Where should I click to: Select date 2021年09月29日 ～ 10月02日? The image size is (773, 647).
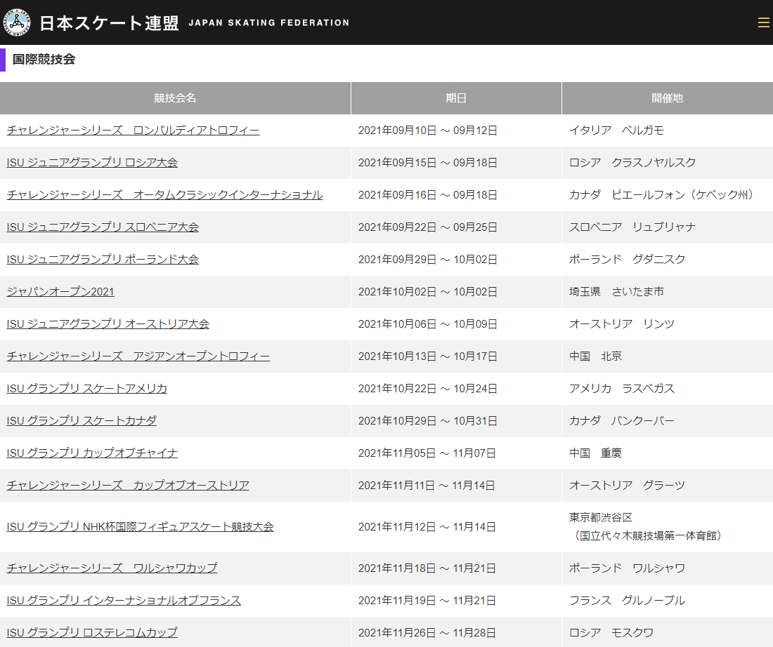(427, 260)
